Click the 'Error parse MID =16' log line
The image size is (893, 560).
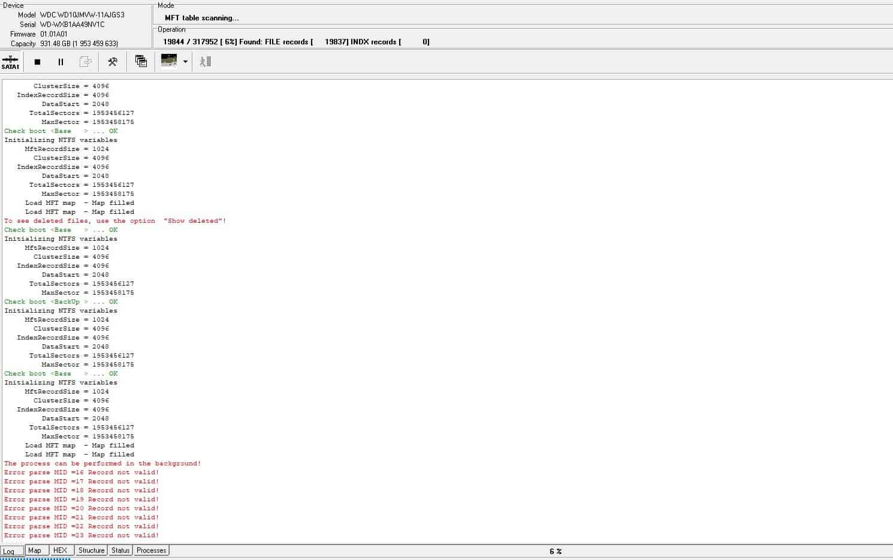82,473
